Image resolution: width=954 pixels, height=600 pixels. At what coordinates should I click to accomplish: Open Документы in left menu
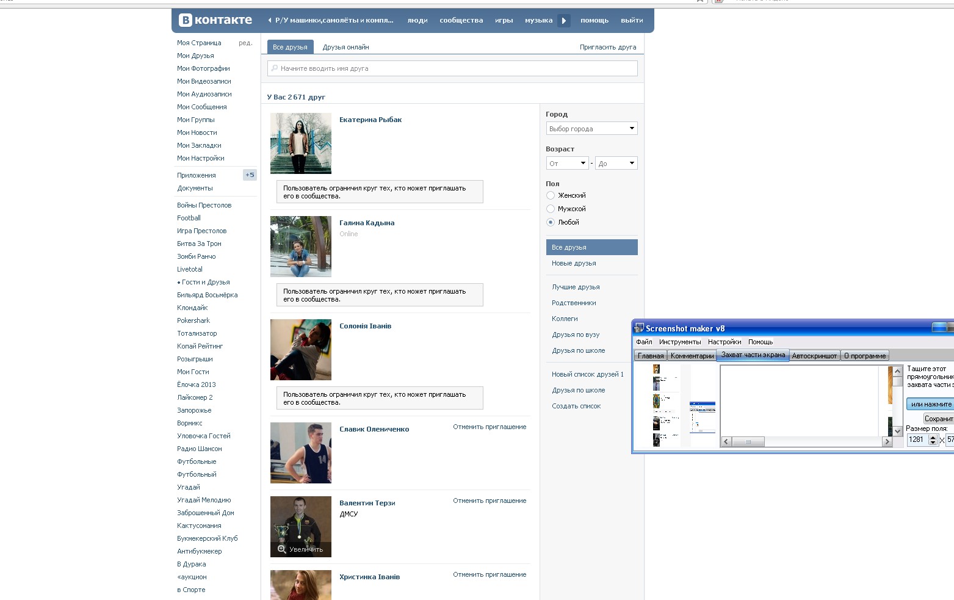pos(195,188)
